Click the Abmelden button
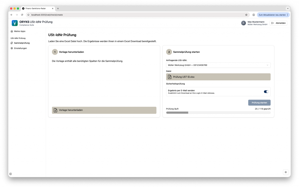This screenshot has height=188, width=299. [278, 23]
